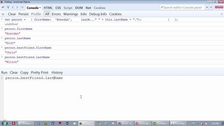Detach Firebug with the red middle icon

coord(219,7)
